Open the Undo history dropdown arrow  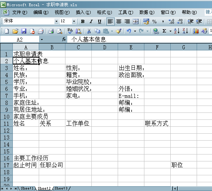point(135,31)
